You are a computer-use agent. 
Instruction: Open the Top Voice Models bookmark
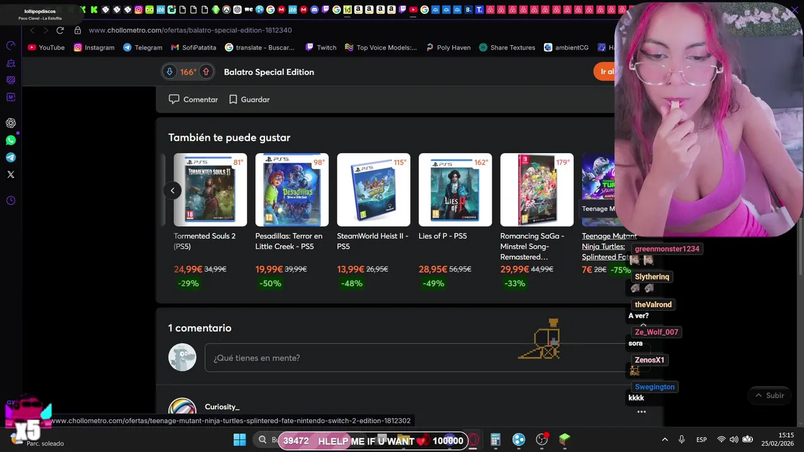tap(381, 48)
